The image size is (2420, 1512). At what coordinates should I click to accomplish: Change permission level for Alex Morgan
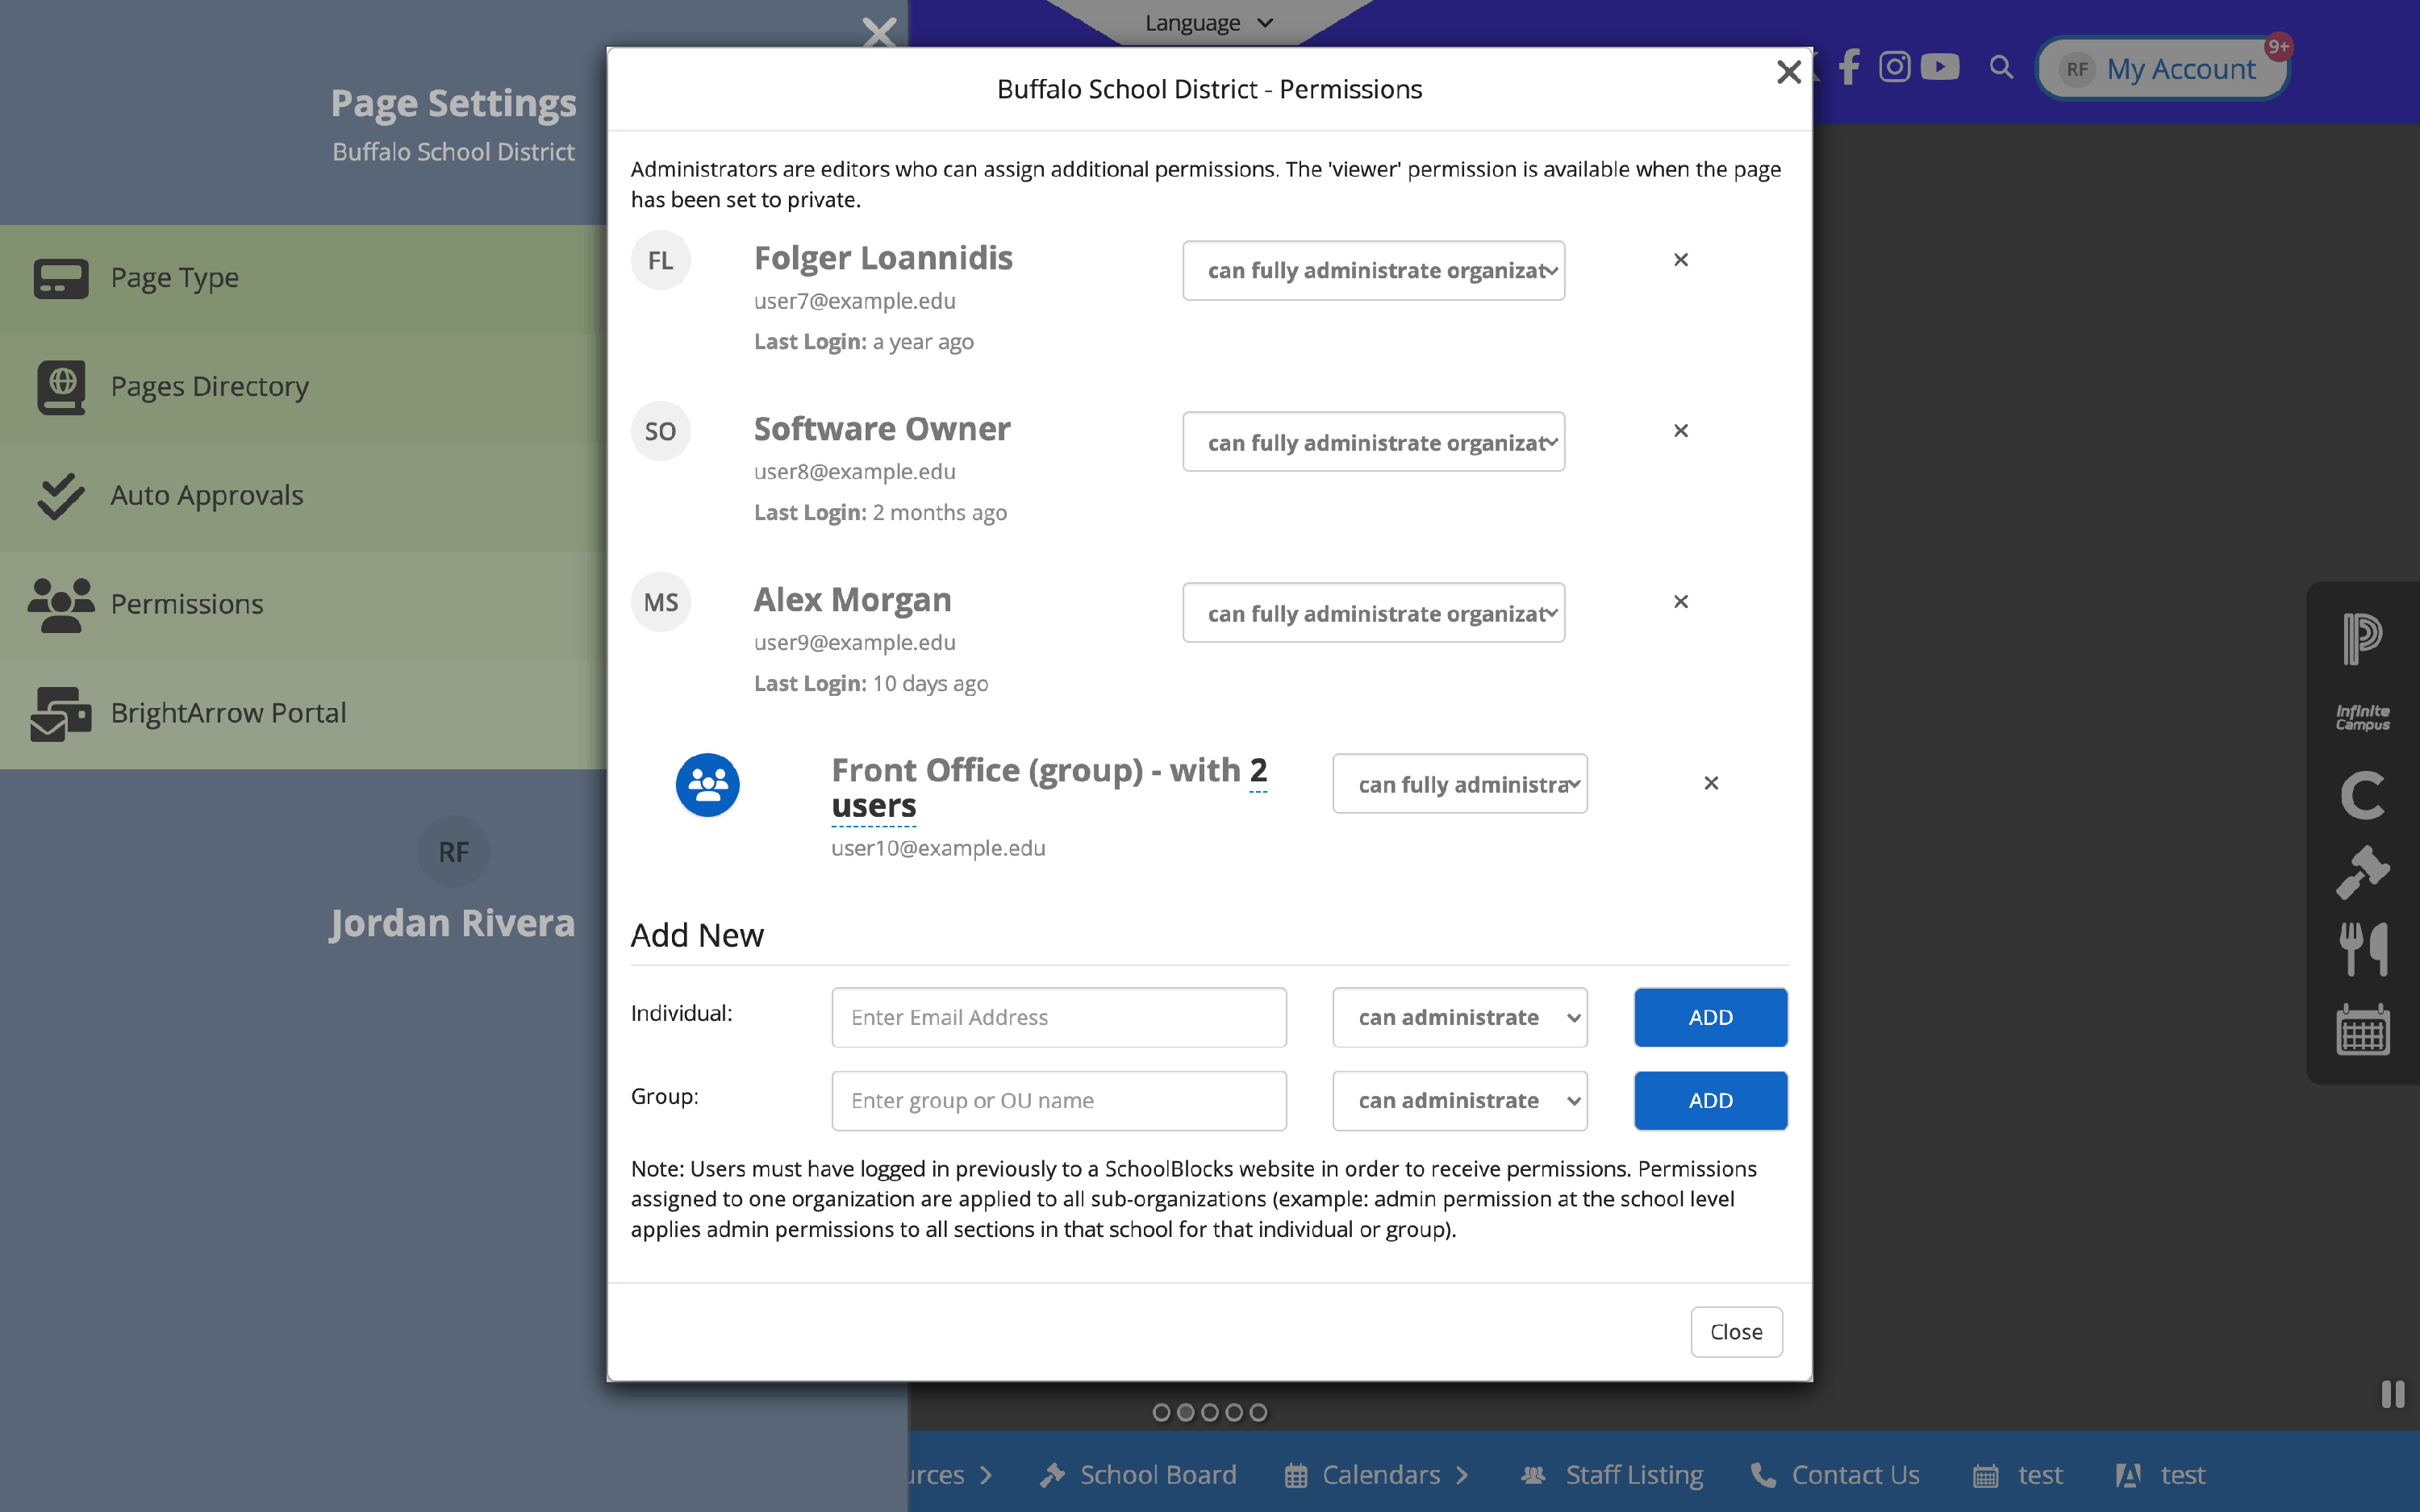(1373, 613)
